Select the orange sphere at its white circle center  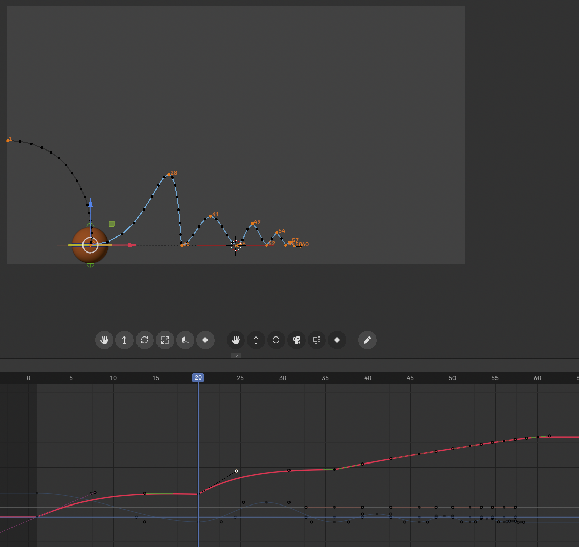tap(90, 245)
